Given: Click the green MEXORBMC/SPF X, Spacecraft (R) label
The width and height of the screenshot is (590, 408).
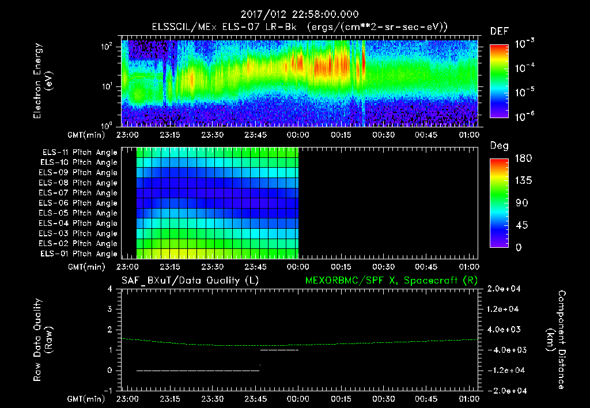Looking at the screenshot, I should (391, 281).
